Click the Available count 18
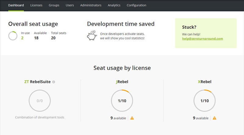The image size is (244, 135). coord(36,38)
